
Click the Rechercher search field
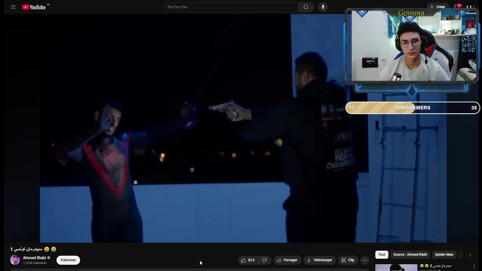click(230, 7)
